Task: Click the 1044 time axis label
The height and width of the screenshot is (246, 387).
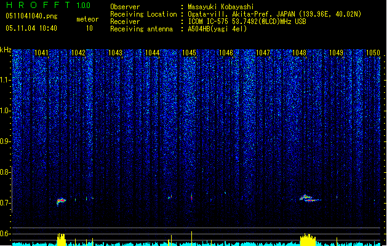Action: tap(153, 53)
